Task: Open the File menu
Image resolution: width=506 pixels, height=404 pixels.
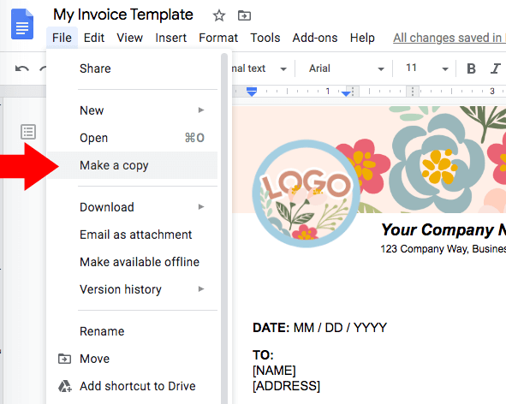Action: (62, 38)
